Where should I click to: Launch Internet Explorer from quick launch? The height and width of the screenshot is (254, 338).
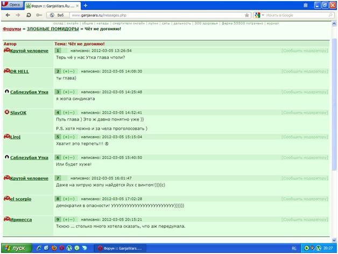pyautogui.click(x=39, y=248)
